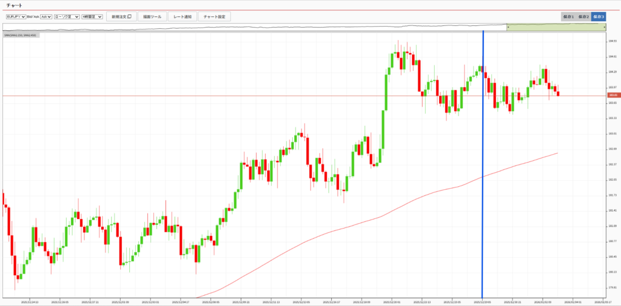Expand the 4時間足 timeframe dropdown
This screenshot has height=306, width=621.
point(92,17)
